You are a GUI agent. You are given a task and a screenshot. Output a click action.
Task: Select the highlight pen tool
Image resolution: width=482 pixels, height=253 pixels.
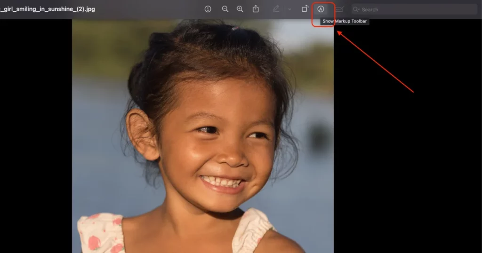(276, 9)
